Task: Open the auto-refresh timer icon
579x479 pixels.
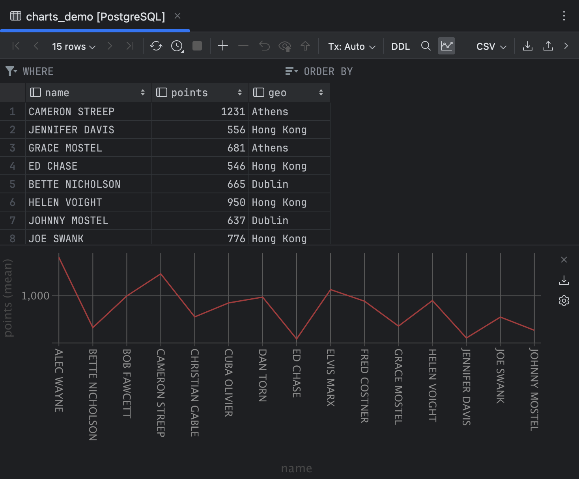Action: coord(176,46)
